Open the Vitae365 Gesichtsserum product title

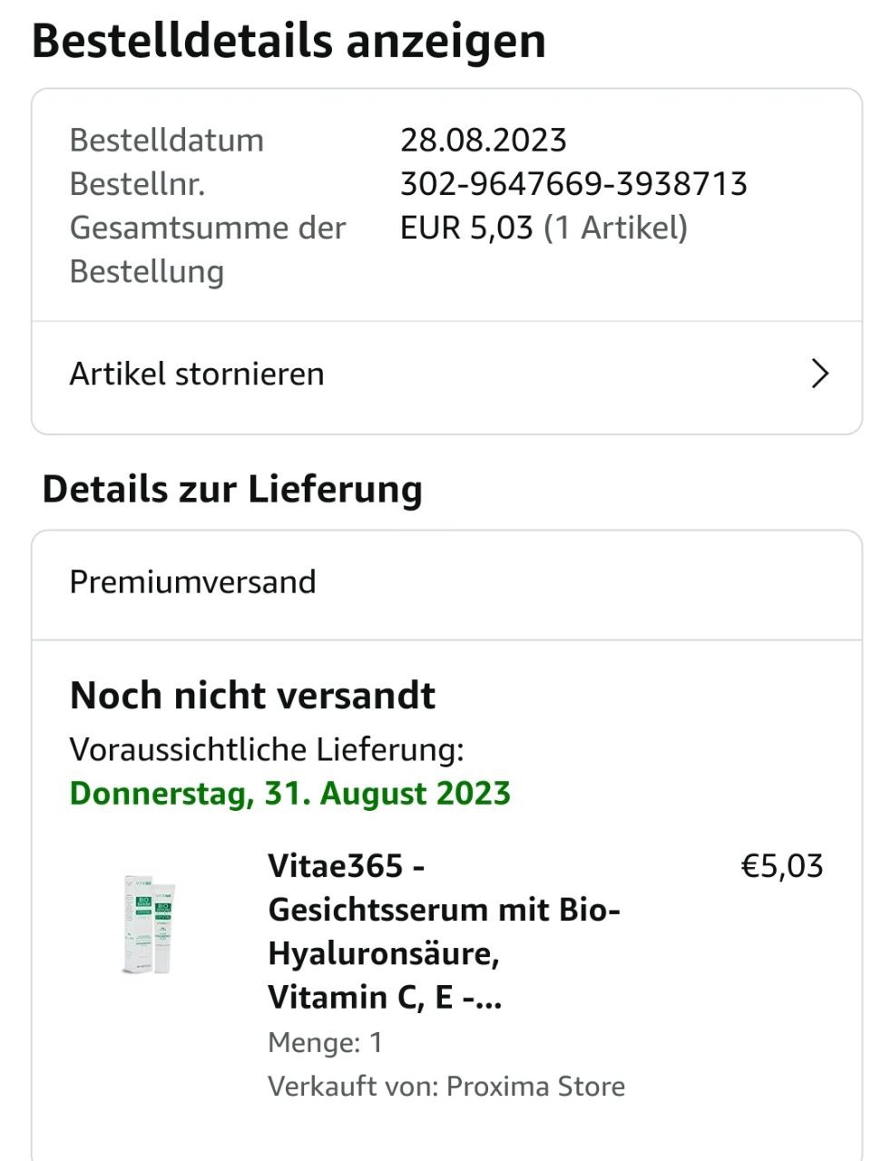(x=445, y=931)
